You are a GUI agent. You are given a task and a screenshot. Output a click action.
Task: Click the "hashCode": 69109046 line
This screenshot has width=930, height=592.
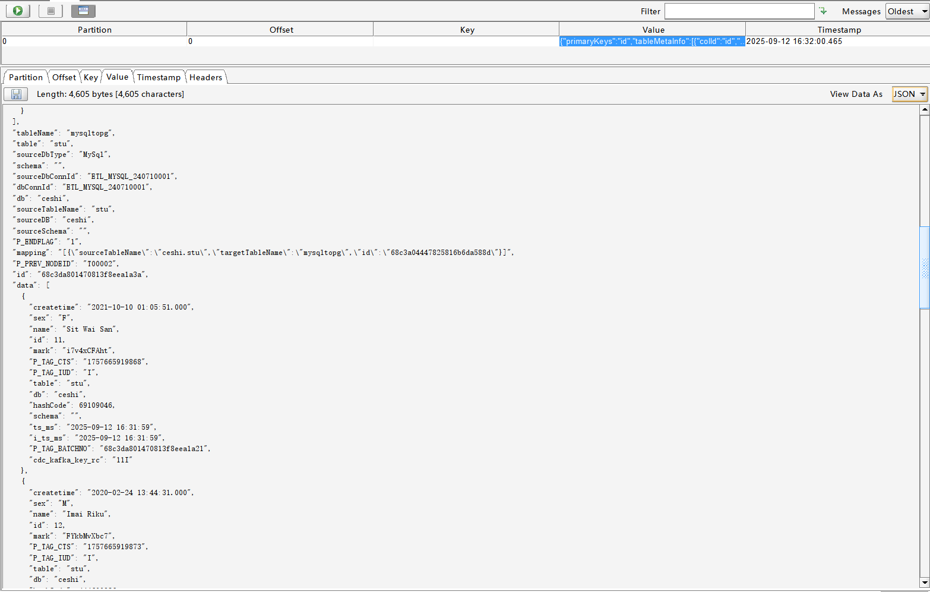pyautogui.click(x=72, y=405)
